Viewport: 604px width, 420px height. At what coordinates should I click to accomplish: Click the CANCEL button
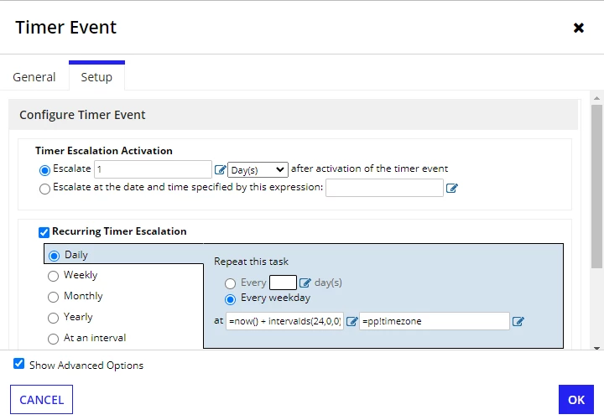click(42, 400)
